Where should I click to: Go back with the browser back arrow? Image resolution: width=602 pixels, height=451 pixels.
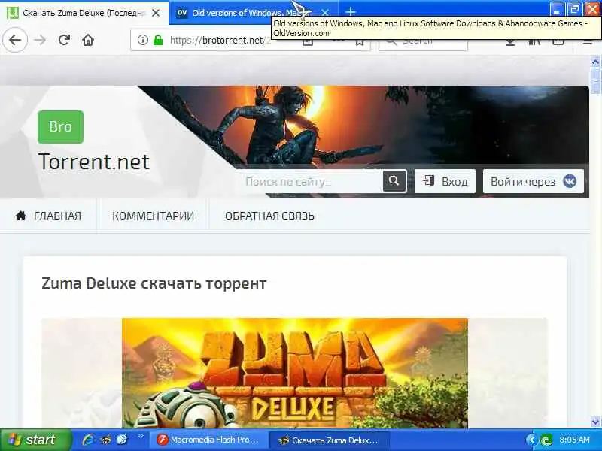15,40
